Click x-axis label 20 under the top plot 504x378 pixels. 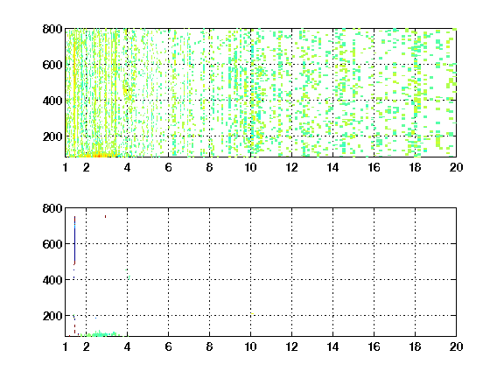tap(456, 167)
